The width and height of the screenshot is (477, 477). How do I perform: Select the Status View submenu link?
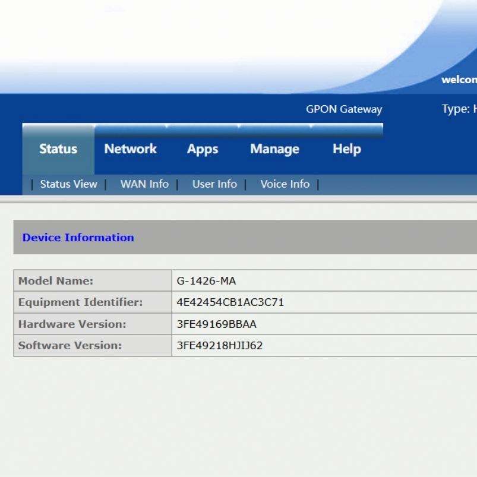tap(68, 184)
